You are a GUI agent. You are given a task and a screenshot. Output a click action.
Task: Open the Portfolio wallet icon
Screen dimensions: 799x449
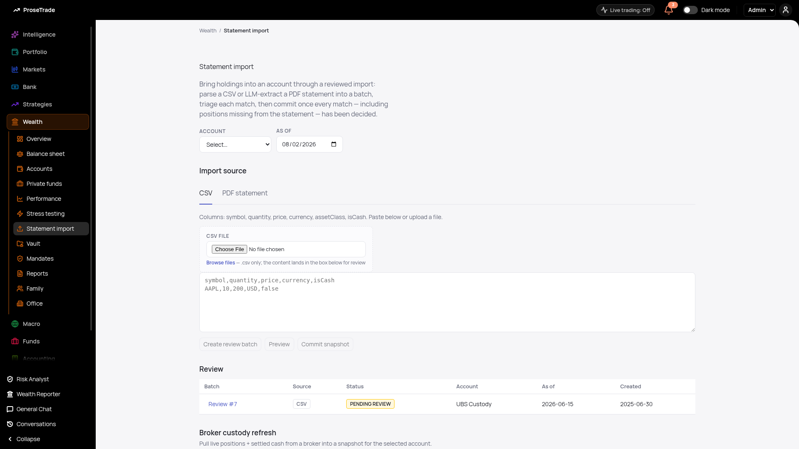pyautogui.click(x=15, y=52)
